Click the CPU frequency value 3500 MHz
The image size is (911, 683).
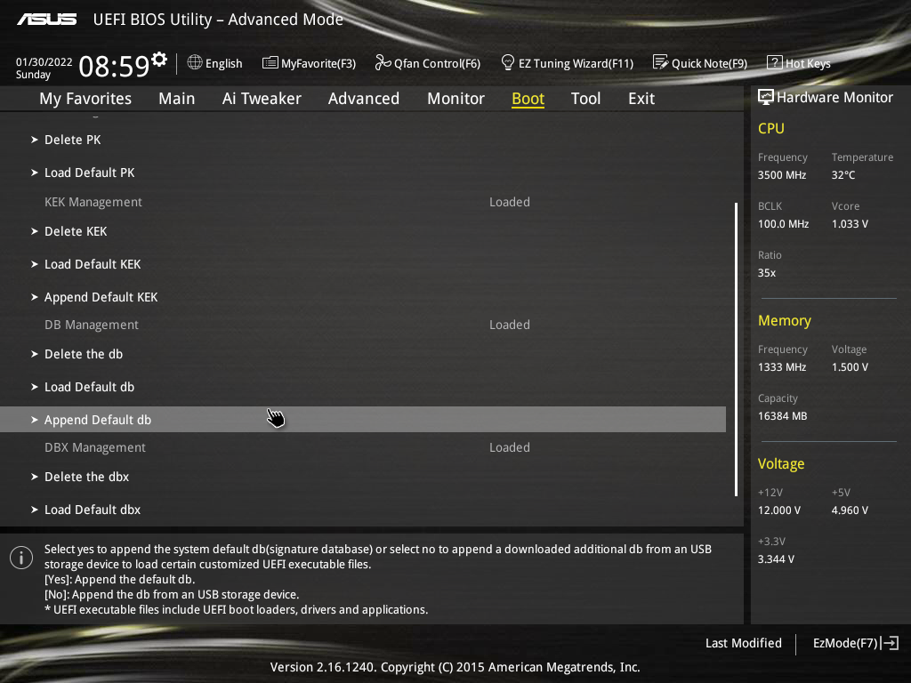click(781, 175)
